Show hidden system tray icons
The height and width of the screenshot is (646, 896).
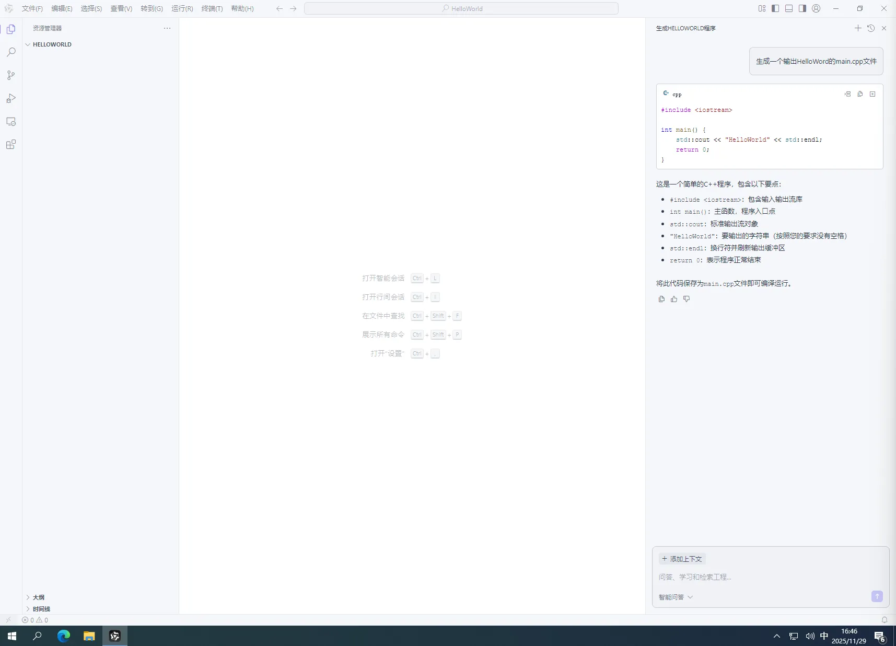tap(777, 636)
